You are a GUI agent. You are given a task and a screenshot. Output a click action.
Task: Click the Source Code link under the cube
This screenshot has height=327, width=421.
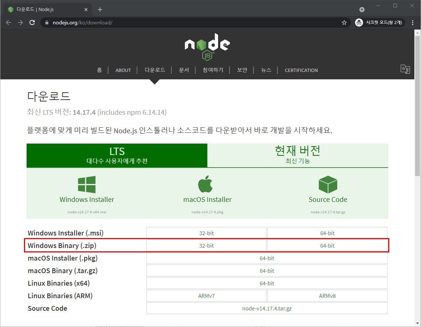[x=328, y=199]
